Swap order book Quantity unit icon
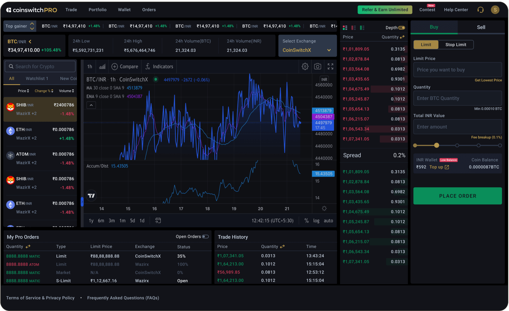This screenshot has width=509, height=311. pyautogui.click(x=402, y=37)
